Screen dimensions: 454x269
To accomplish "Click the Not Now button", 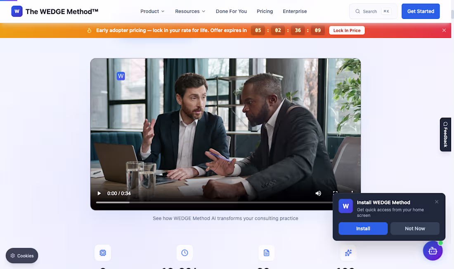I will tap(415, 229).
